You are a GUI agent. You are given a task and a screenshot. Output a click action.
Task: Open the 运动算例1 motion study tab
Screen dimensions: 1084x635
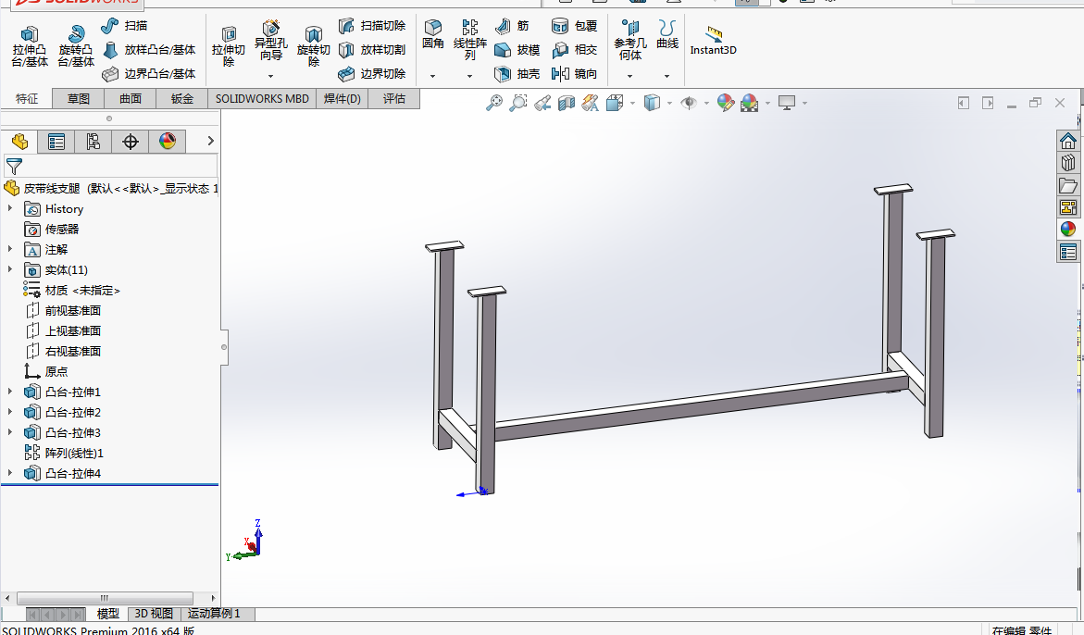click(x=215, y=614)
